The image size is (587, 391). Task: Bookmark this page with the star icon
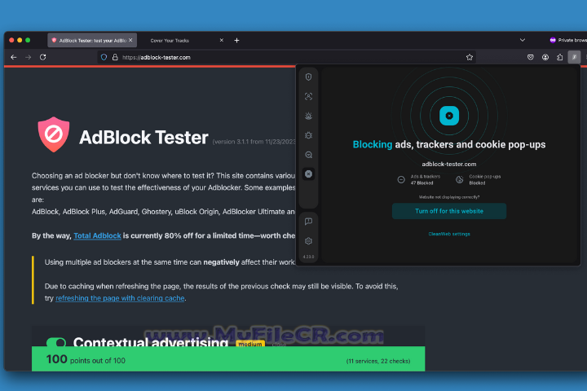(470, 57)
